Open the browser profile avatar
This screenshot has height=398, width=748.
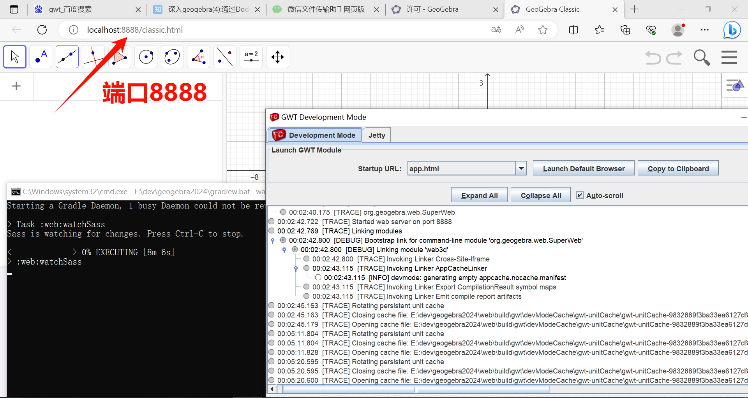(x=678, y=30)
